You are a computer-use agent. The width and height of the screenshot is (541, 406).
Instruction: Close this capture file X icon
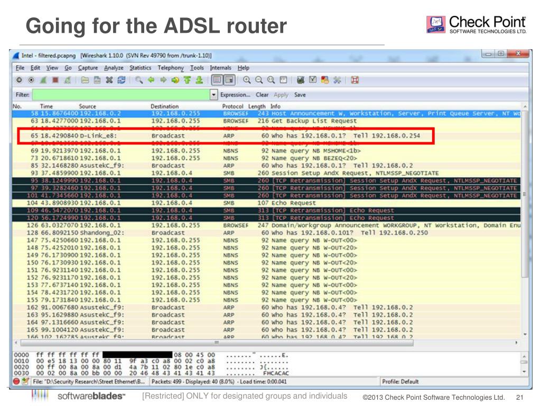109,80
